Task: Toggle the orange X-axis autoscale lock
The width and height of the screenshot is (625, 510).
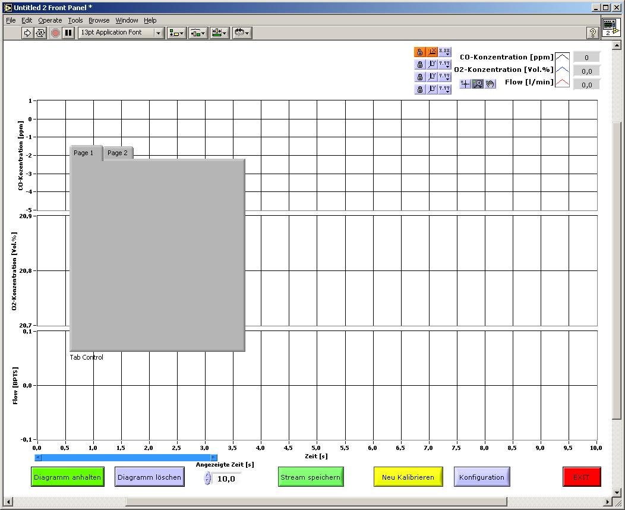Action: click(419, 52)
